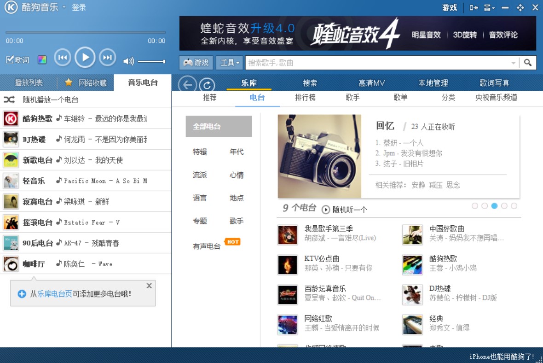This screenshot has width=543, height=363.
Task: Open the 回忆 camera station cover image
Action: 319,156
